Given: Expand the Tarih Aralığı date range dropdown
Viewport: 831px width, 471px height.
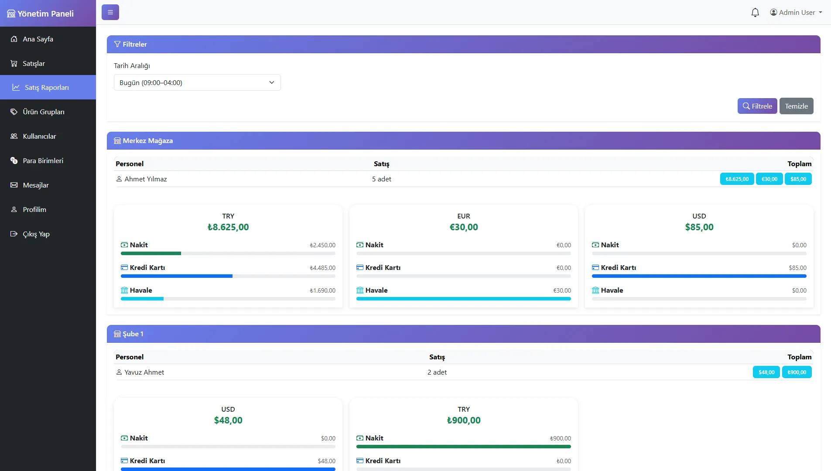Looking at the screenshot, I should pos(197,82).
